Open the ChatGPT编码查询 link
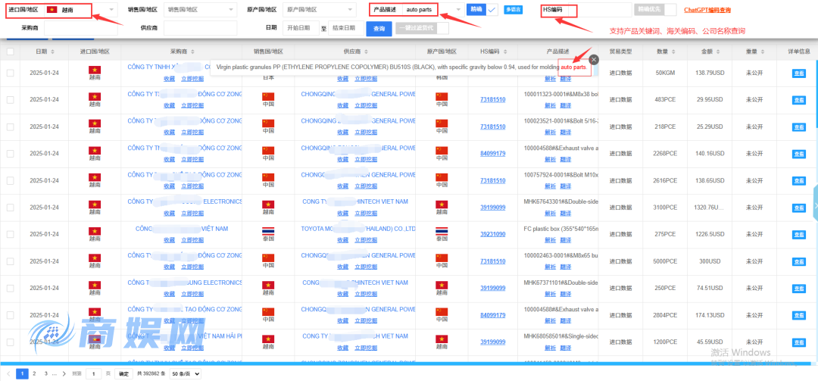 (x=707, y=11)
